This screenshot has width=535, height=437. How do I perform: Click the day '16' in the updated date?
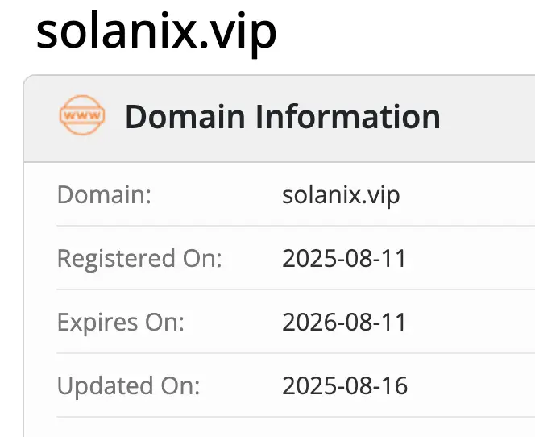point(396,385)
